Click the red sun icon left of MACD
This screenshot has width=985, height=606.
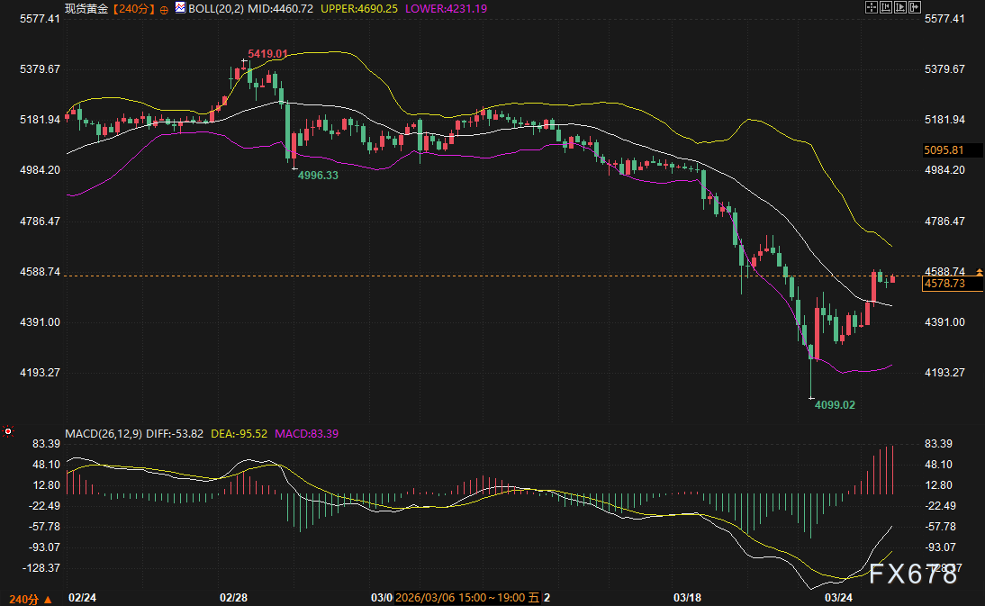pyautogui.click(x=8, y=431)
